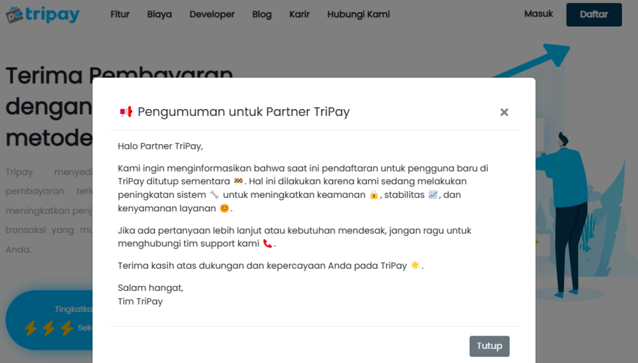Viewport: 638px width, 363px height.
Task: Click the standing man illustration
Action: [563, 214]
